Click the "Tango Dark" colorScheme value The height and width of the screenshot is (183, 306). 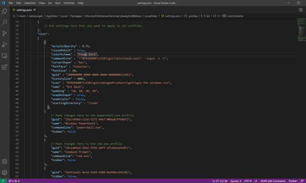(87, 54)
